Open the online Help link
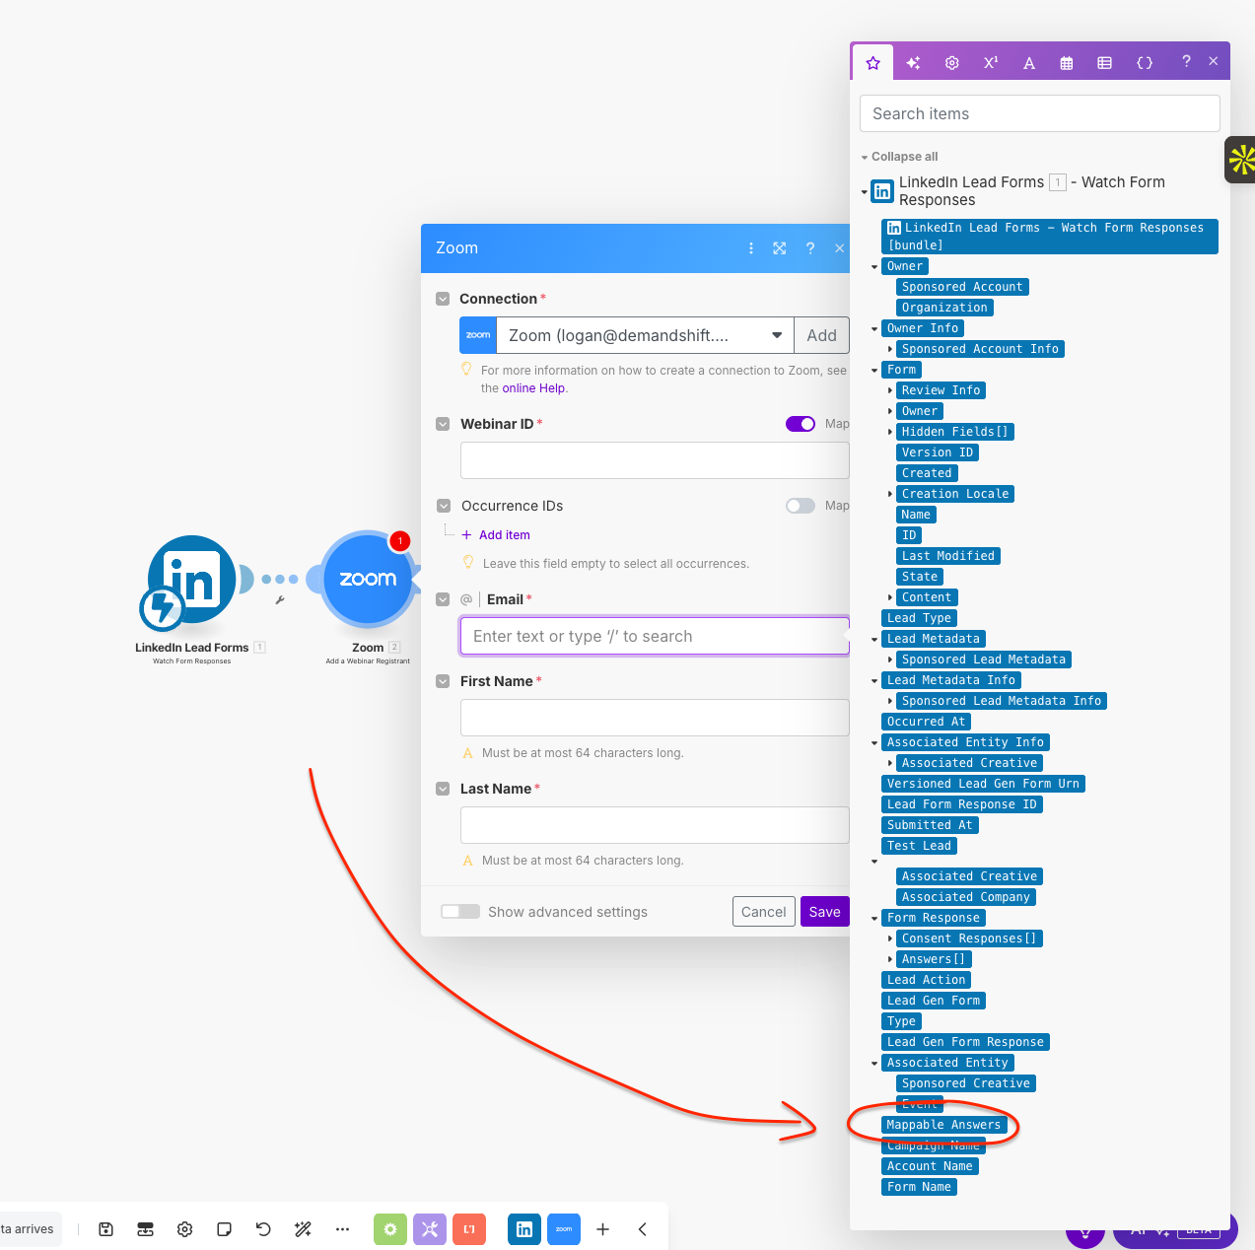The image size is (1255, 1250). 533,388
